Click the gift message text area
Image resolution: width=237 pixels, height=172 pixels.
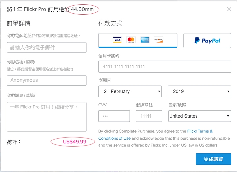click(x=46, y=117)
